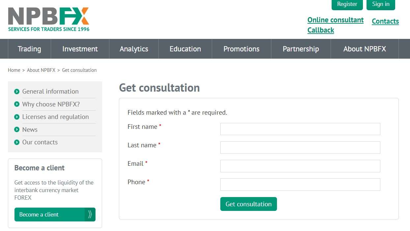Click the Register button
Viewport: 410px width, 231px height.
click(x=347, y=4)
